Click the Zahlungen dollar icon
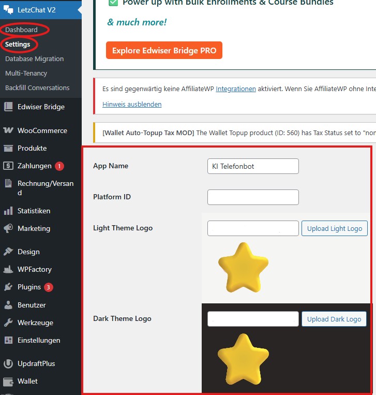 (8, 166)
